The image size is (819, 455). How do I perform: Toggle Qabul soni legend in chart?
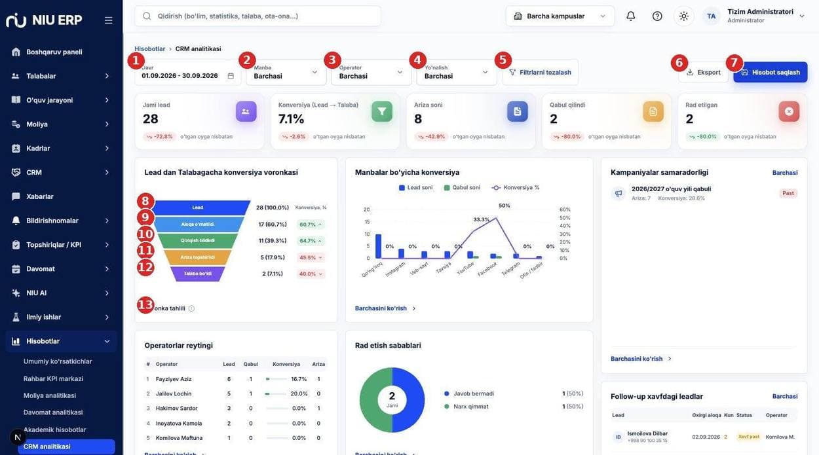(x=462, y=188)
